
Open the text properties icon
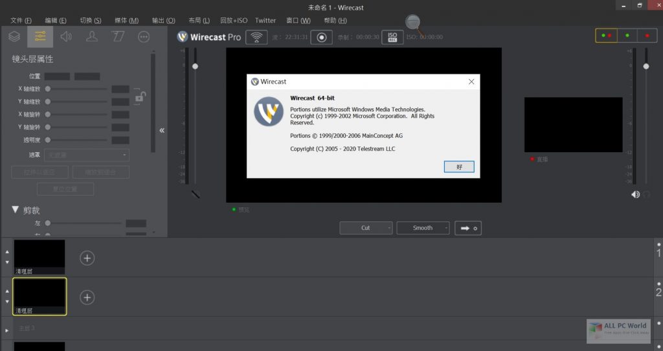(118, 37)
